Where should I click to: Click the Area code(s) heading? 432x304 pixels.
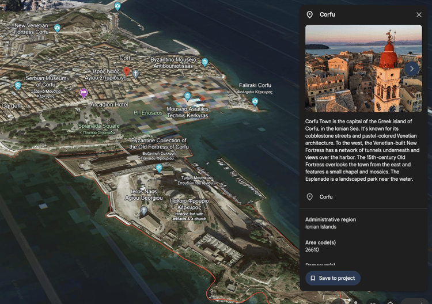tap(320, 242)
